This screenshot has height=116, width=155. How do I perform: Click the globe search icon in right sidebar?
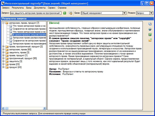pyautogui.click(x=150, y=29)
